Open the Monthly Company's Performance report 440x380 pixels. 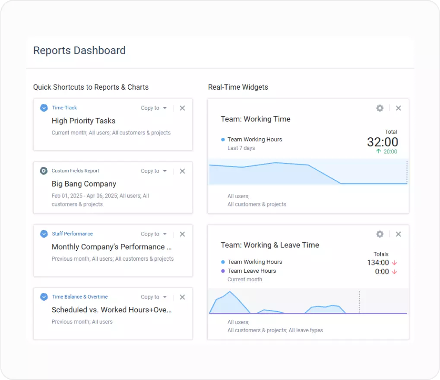point(111,247)
